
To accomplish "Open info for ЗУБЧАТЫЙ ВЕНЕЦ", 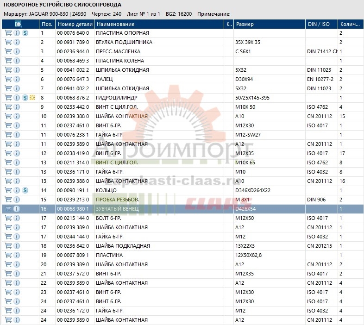I will click(x=17, y=209).
